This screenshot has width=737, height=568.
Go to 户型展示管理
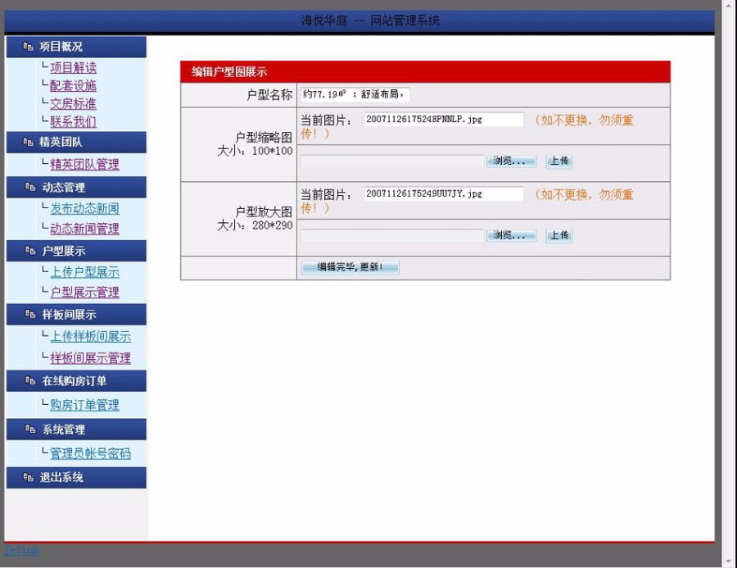coord(84,293)
